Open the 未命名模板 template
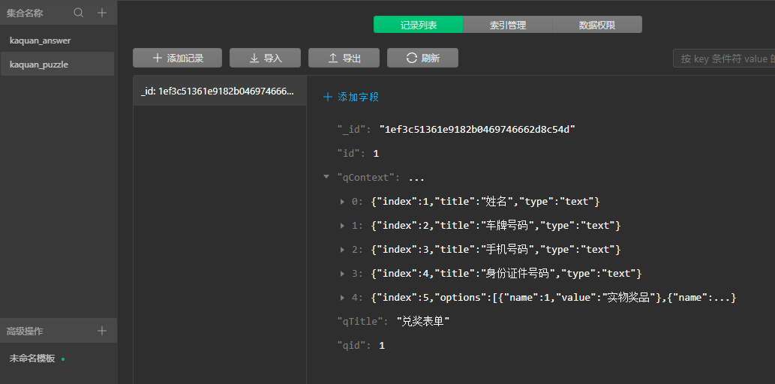The image size is (775, 384). (x=32, y=358)
